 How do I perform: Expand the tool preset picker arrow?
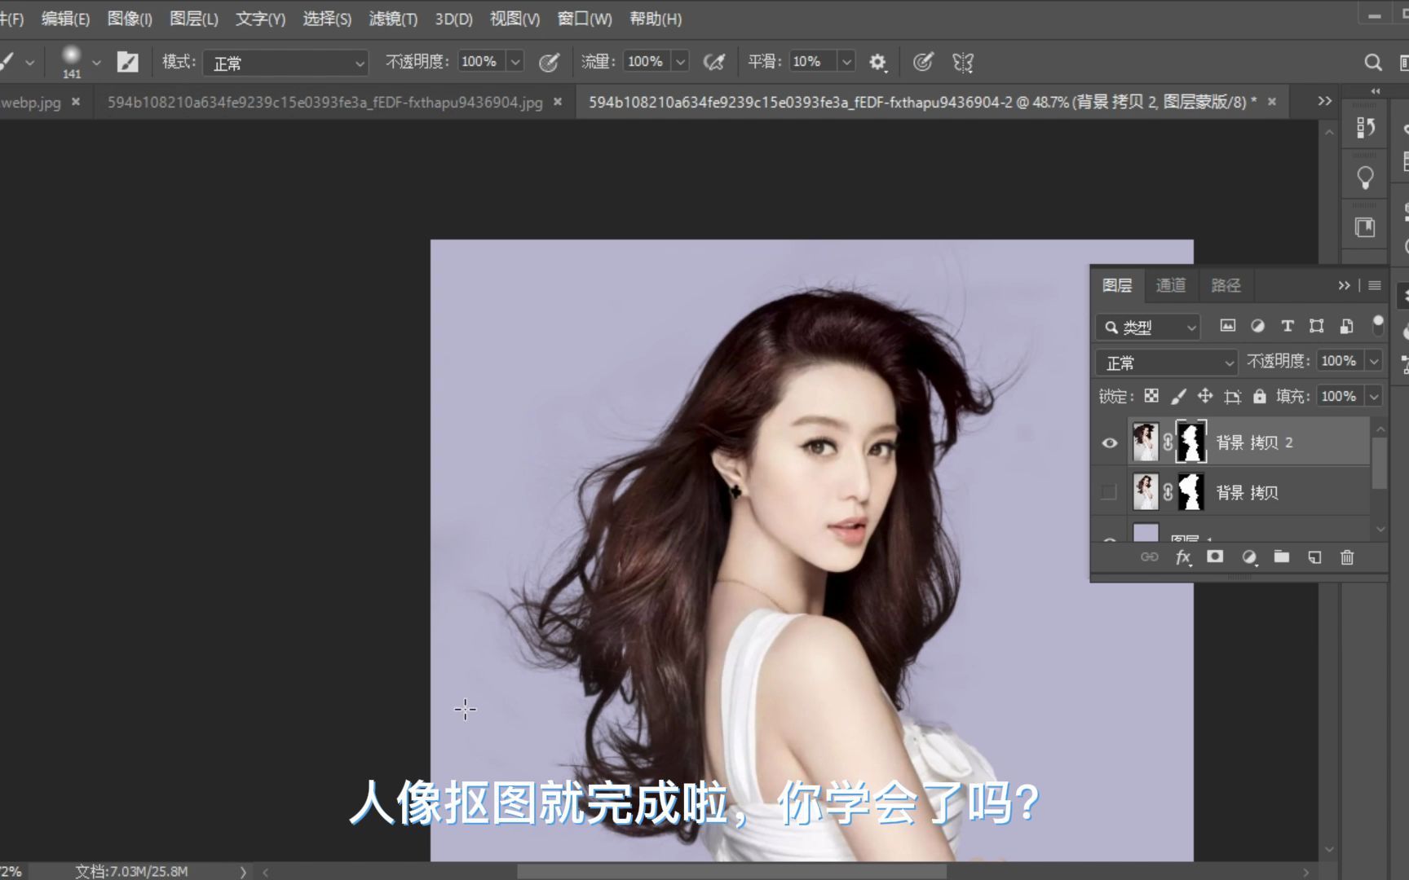(29, 62)
